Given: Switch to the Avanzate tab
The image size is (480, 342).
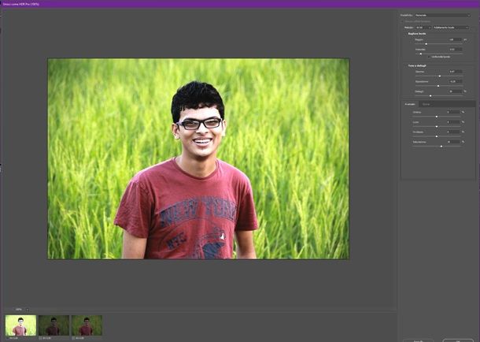Looking at the screenshot, I should (x=409, y=103).
